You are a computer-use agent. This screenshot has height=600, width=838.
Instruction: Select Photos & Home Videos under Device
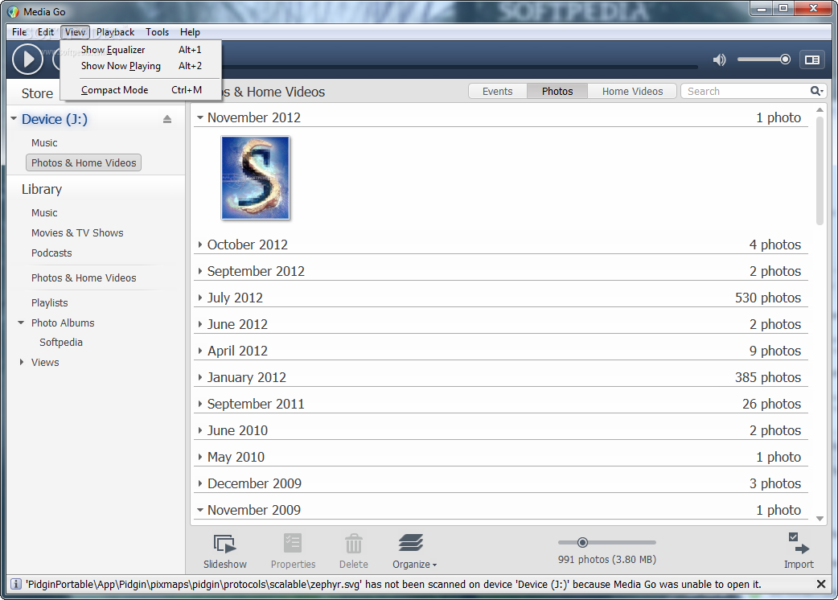84,163
